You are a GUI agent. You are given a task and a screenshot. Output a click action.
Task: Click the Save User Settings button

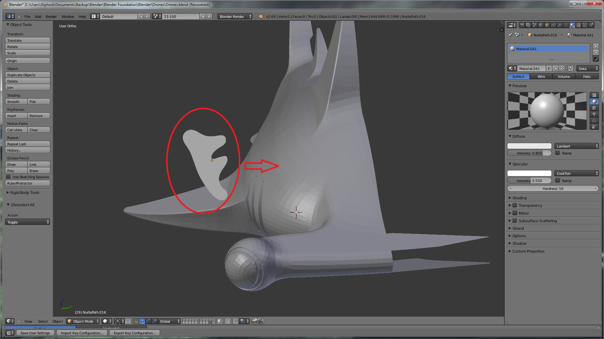[35, 333]
